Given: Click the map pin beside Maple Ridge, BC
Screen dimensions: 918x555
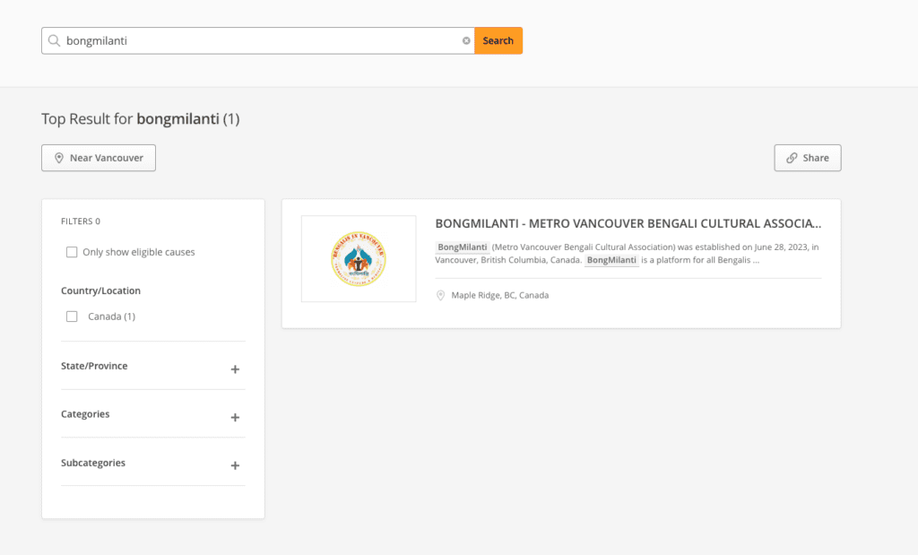Looking at the screenshot, I should (440, 296).
